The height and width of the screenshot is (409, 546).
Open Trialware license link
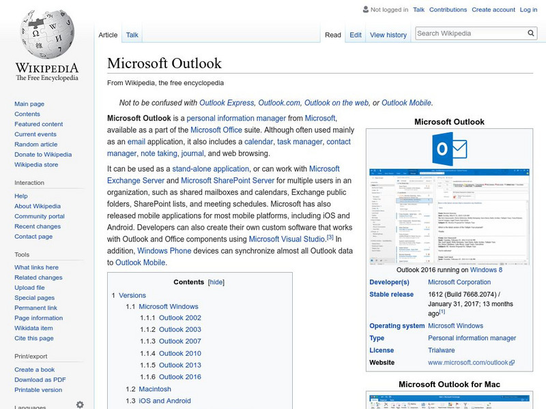(441, 350)
